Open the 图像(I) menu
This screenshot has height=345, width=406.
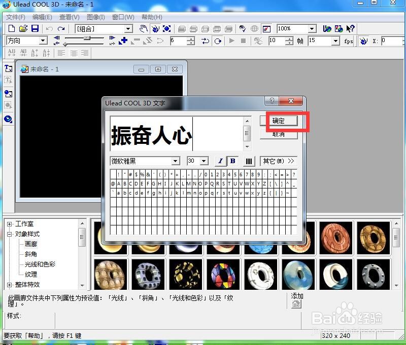(x=95, y=17)
